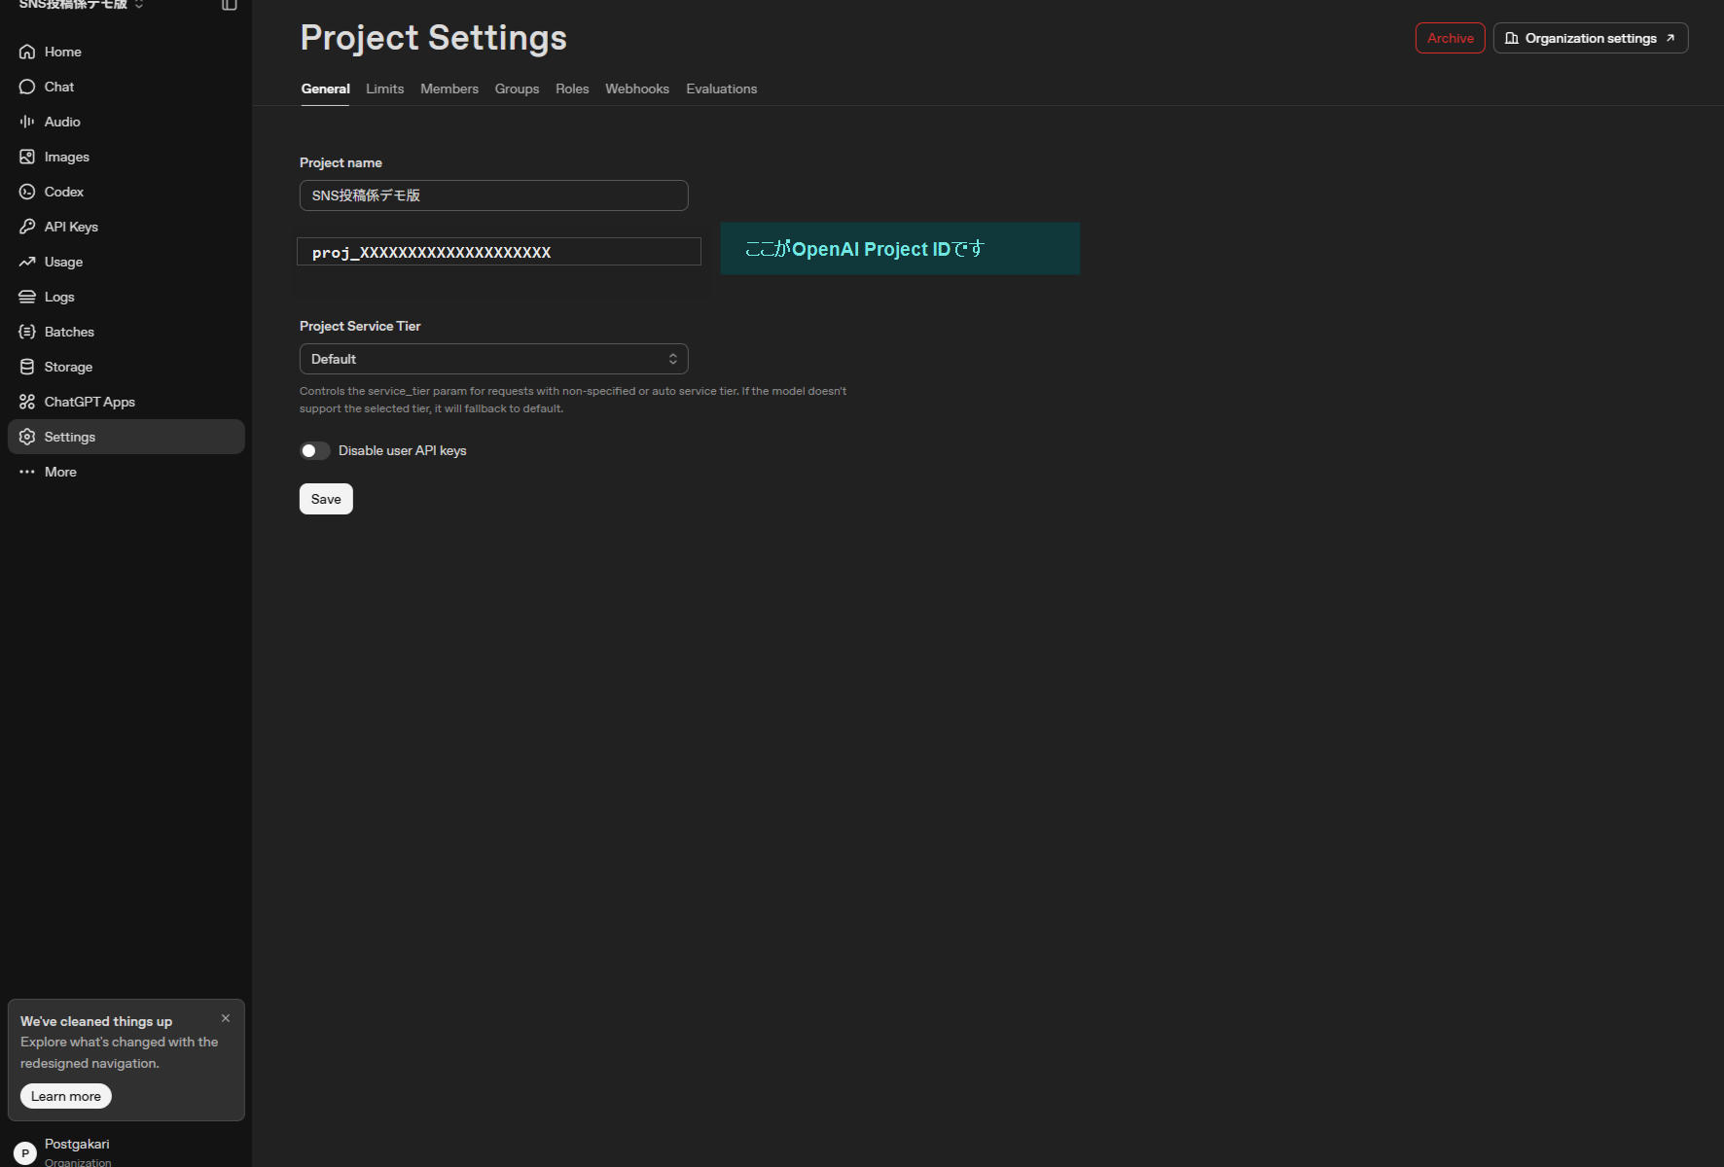The image size is (1724, 1167).
Task: Focus the Project name input field
Action: click(x=494, y=195)
